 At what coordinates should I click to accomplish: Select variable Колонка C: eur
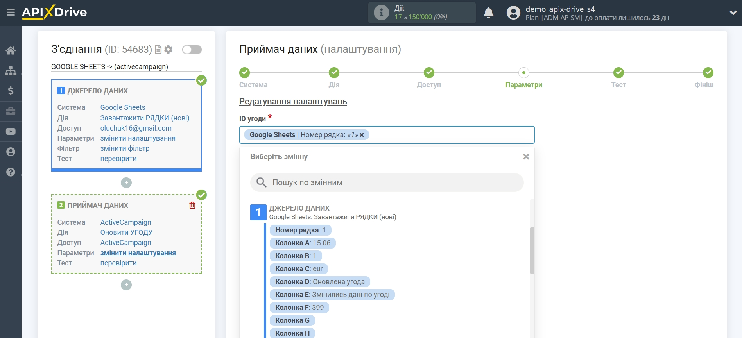pos(299,269)
